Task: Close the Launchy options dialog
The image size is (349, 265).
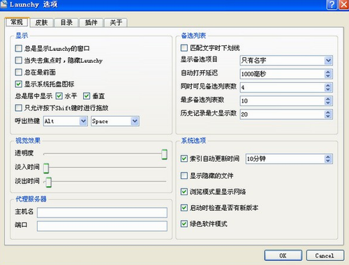Action: tap(344, 4)
